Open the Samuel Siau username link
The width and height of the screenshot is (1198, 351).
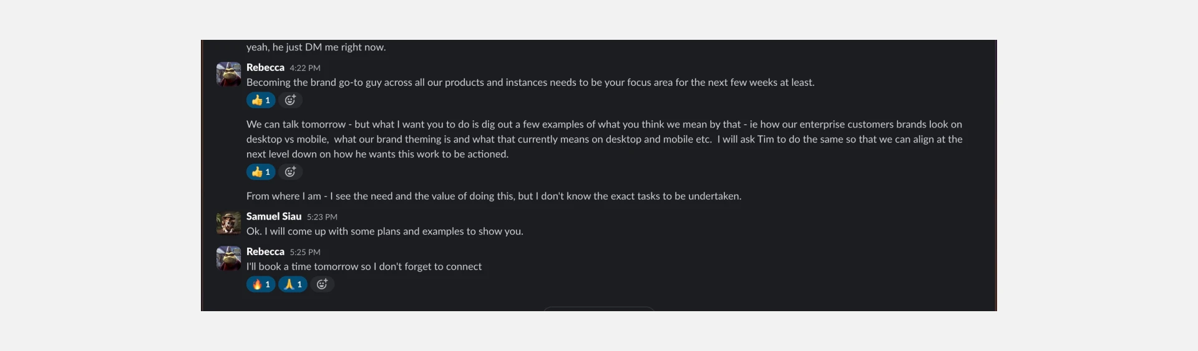pyautogui.click(x=273, y=217)
